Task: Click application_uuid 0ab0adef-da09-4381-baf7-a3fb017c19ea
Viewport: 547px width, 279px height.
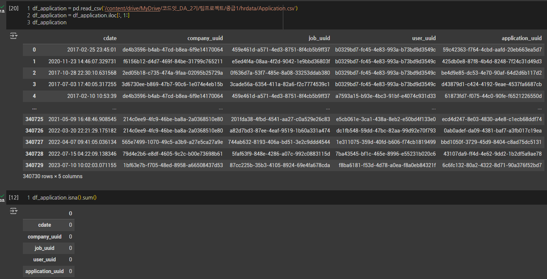Action: [493, 131]
